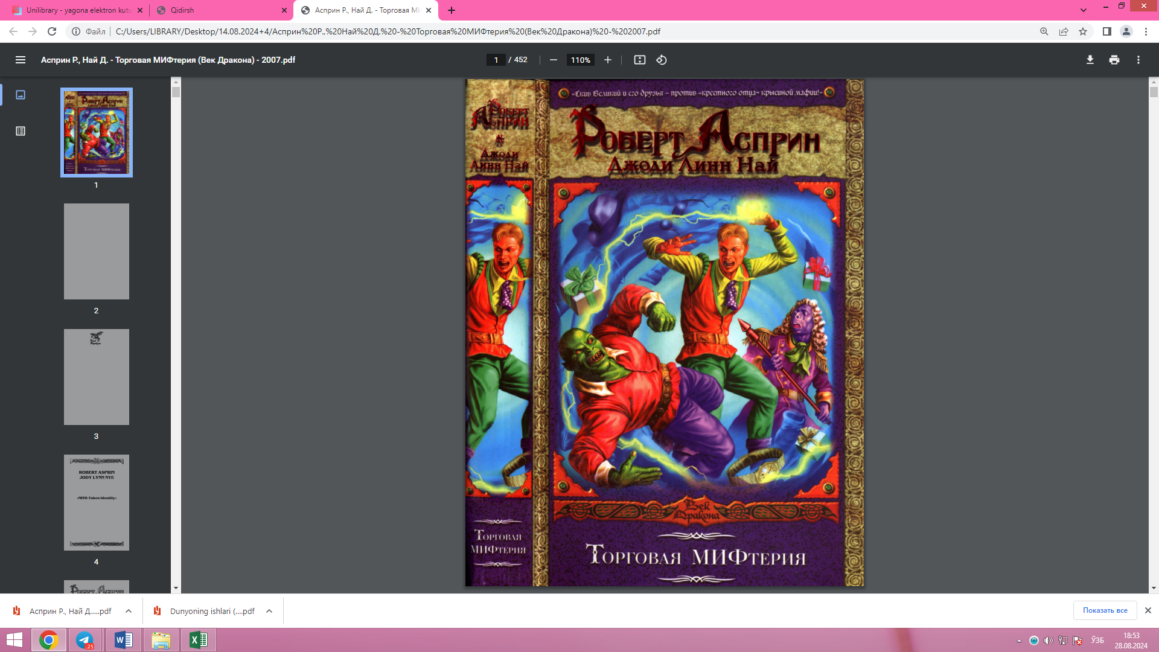
Task: Reload the current page
Action: 52,31
